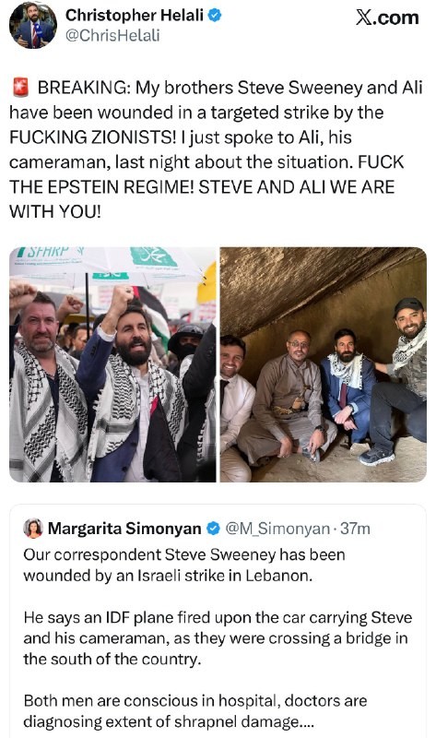Click the blue verified badge beside Christopher Helali
Viewport: 436px width, 738px height.
215,15
